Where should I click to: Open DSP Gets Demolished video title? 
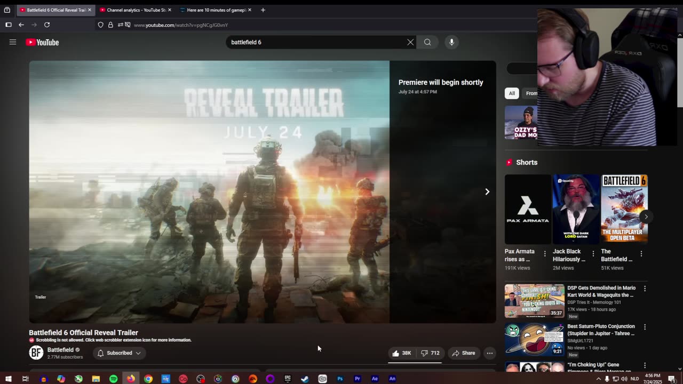pyautogui.click(x=601, y=291)
